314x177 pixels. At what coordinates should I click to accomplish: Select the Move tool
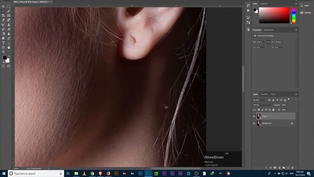(3, 6)
